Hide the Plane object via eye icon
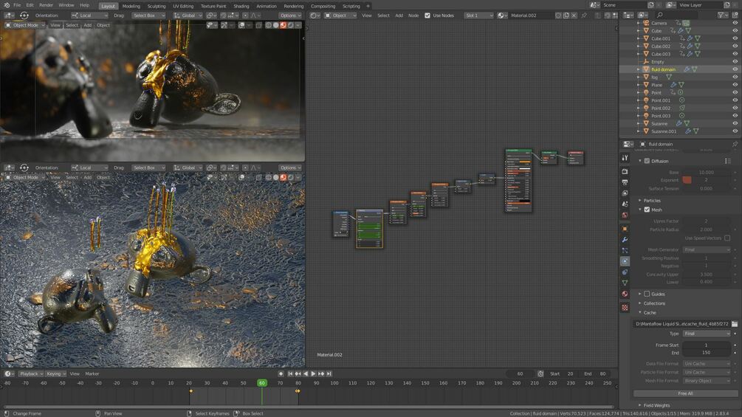The image size is (742, 417). pyautogui.click(x=735, y=85)
